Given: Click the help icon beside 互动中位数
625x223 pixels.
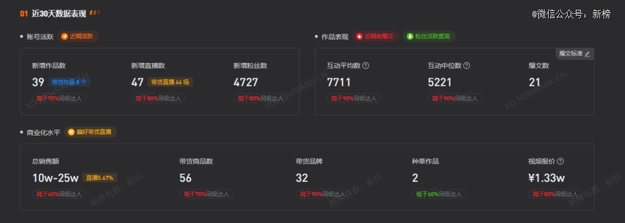Looking at the screenshot, I should pos(467,66).
